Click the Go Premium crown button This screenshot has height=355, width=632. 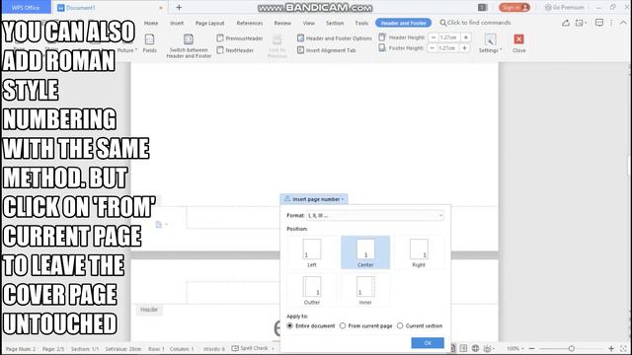point(564,7)
